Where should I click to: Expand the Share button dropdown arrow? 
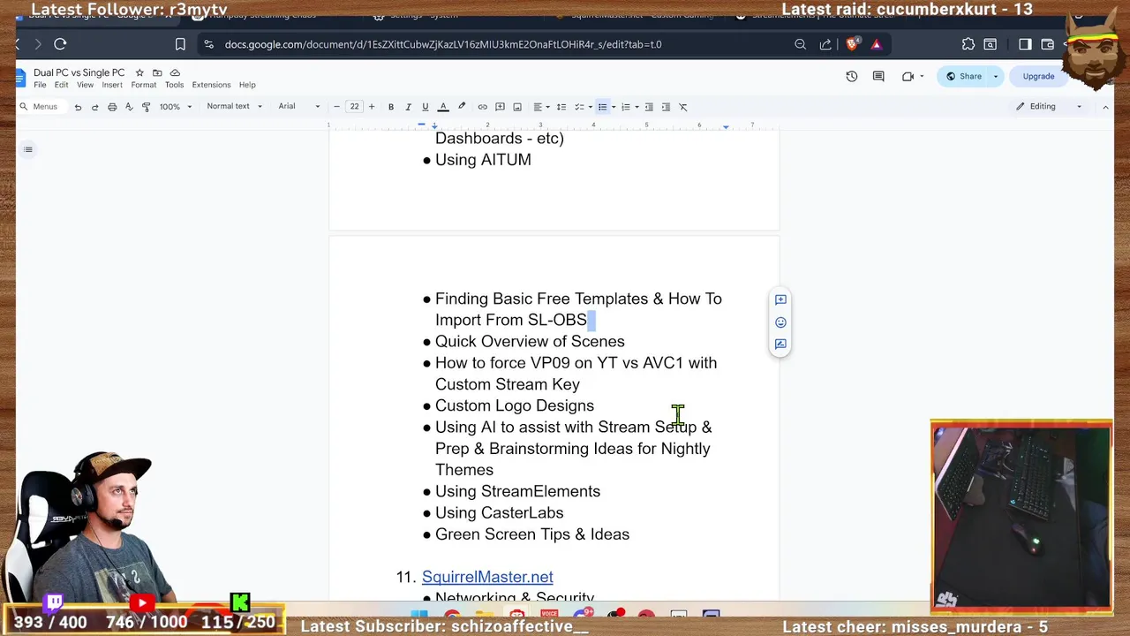[996, 77]
